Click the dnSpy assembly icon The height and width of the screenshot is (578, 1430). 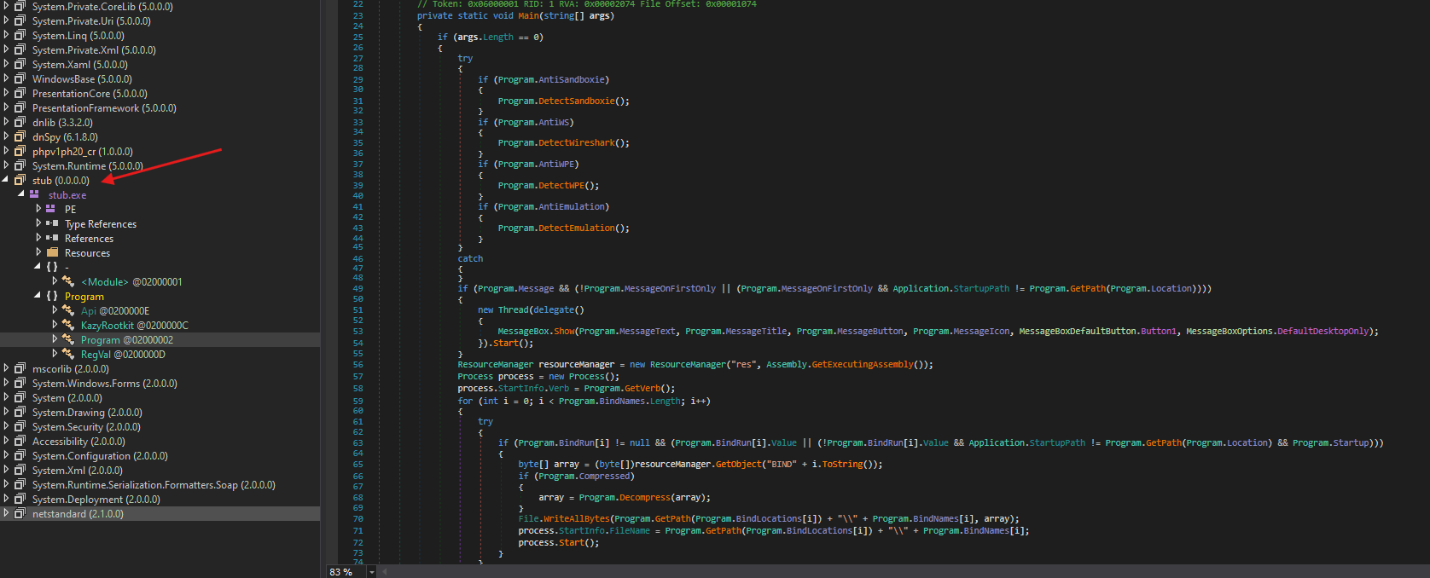pos(20,137)
